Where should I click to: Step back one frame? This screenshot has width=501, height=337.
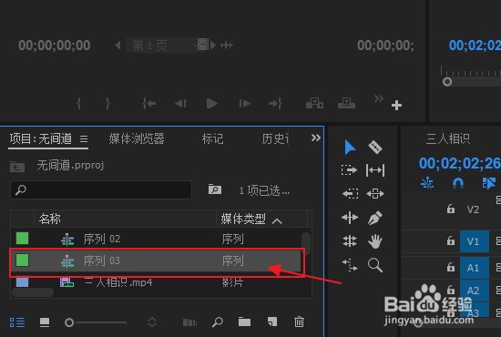click(x=180, y=104)
